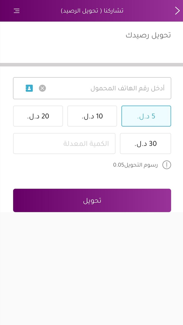Pick the 20 د.ل. amount option

[38, 116]
